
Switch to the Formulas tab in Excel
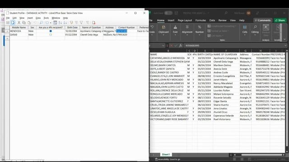coord(200,20)
